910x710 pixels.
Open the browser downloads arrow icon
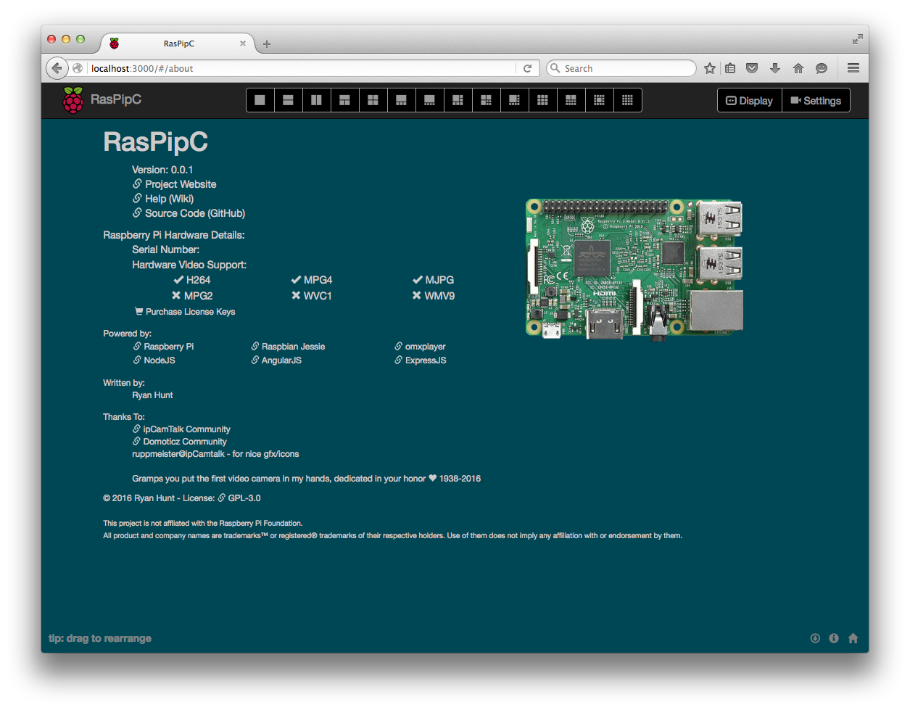775,68
